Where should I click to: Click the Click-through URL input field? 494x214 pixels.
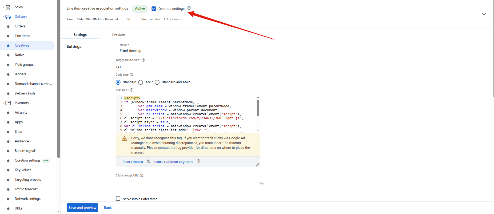tap(183, 184)
